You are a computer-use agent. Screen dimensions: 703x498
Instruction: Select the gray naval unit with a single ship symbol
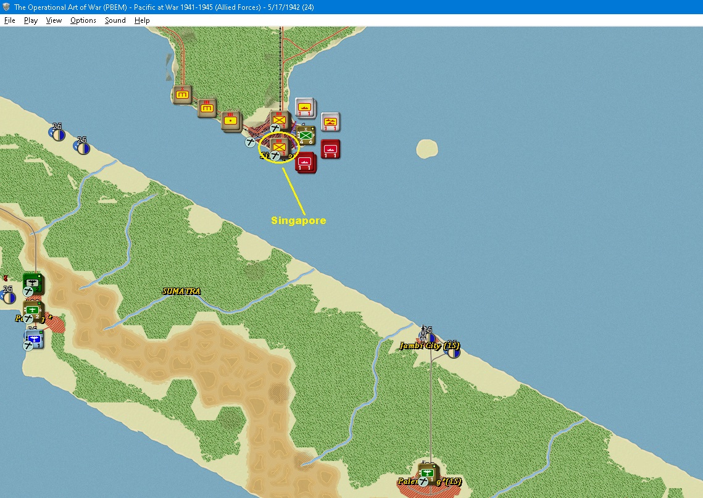coord(306,108)
